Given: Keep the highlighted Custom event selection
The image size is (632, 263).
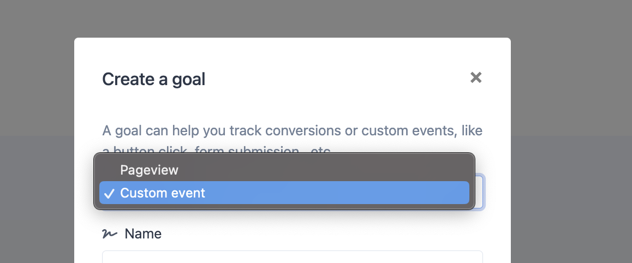Looking at the screenshot, I should click(284, 193).
